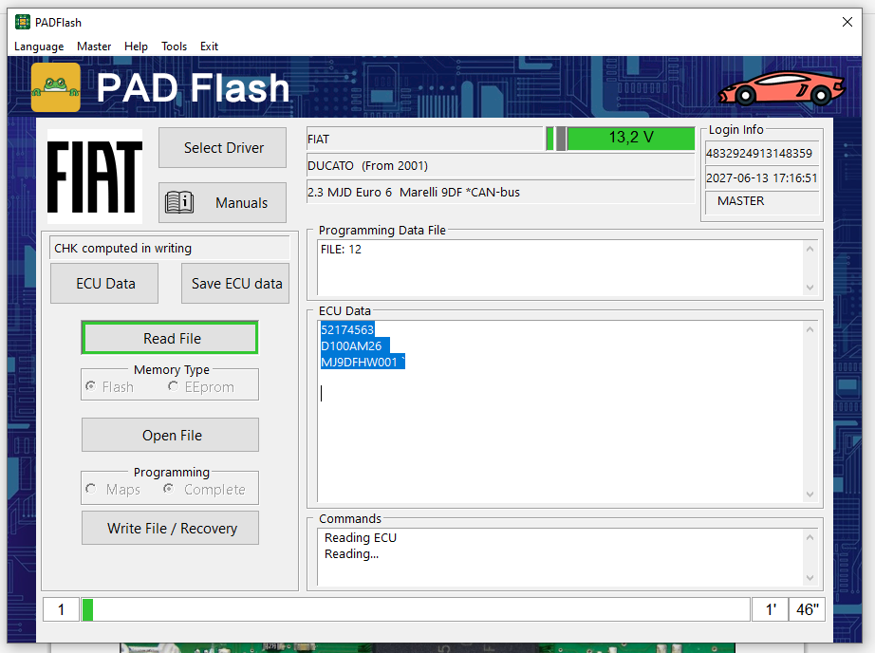Open the Language menu
The image size is (875, 653).
click(x=39, y=47)
